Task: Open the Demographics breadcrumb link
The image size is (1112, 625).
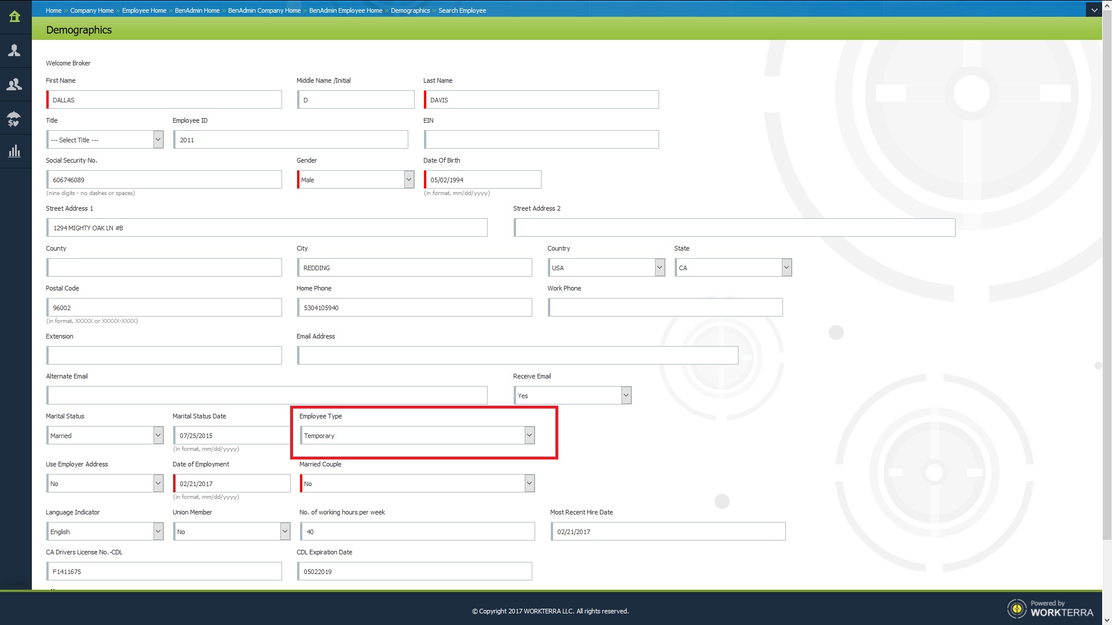Action: 410,10
